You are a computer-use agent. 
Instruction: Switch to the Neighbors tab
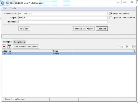point(19,42)
